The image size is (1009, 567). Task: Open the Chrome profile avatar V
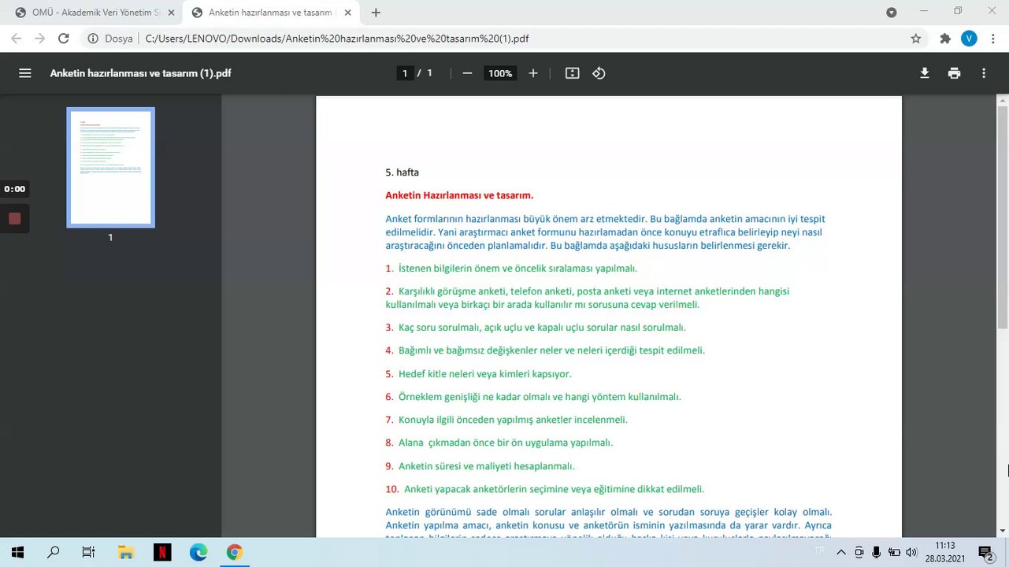[x=969, y=38]
